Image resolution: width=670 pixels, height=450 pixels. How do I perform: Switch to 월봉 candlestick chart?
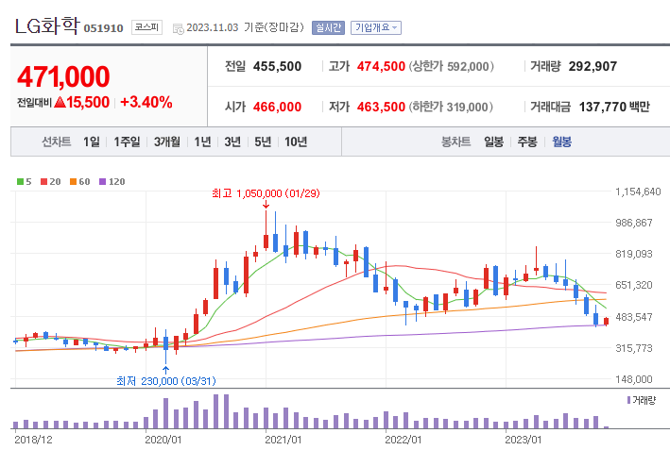click(x=561, y=142)
